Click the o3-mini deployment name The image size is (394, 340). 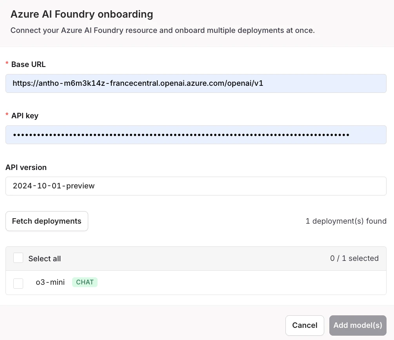(50, 282)
